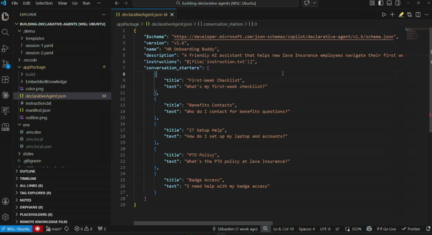Open the Copilot chat dropdown arrow

(314, 3)
